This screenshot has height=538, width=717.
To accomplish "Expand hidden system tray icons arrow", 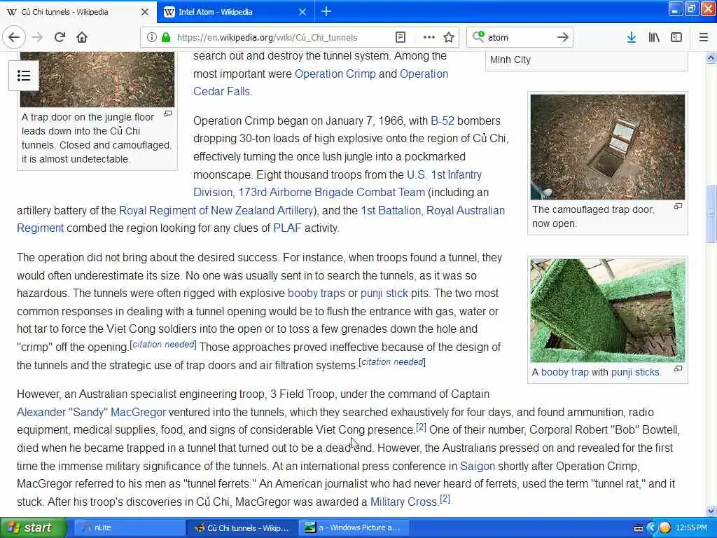I will coord(652,528).
